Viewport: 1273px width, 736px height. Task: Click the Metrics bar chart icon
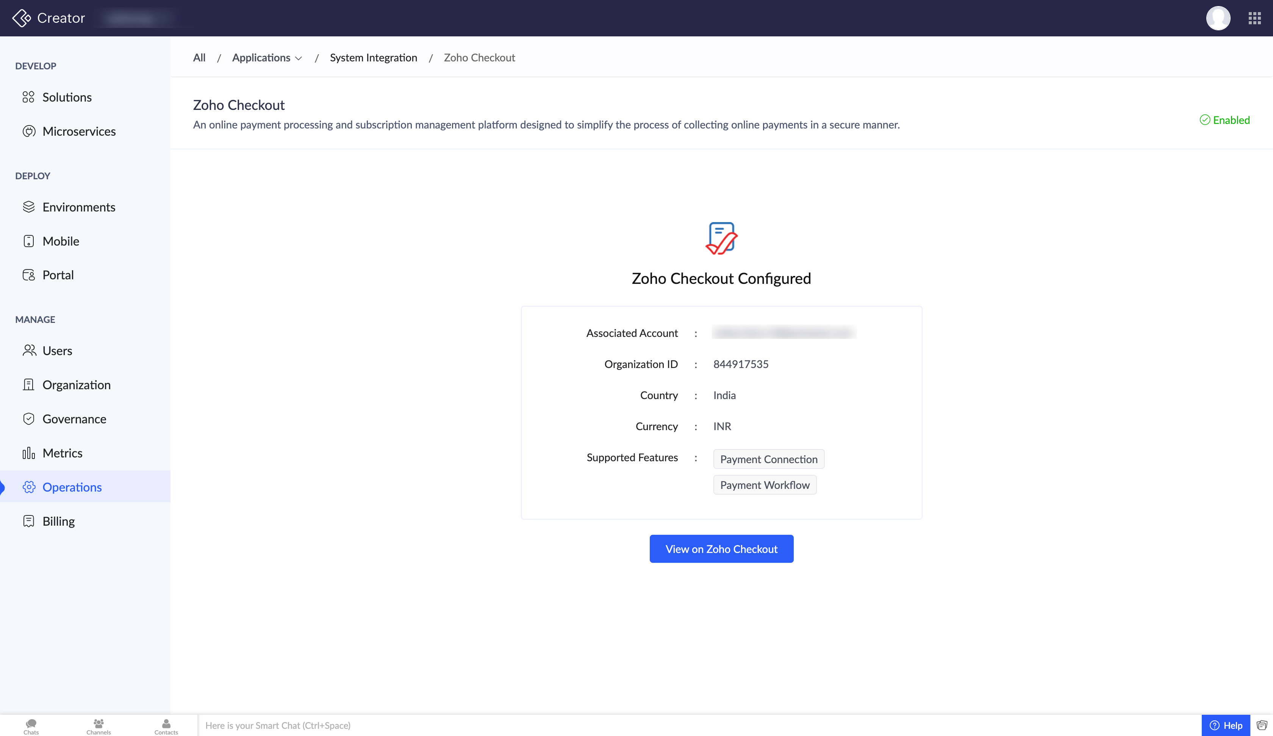point(29,453)
